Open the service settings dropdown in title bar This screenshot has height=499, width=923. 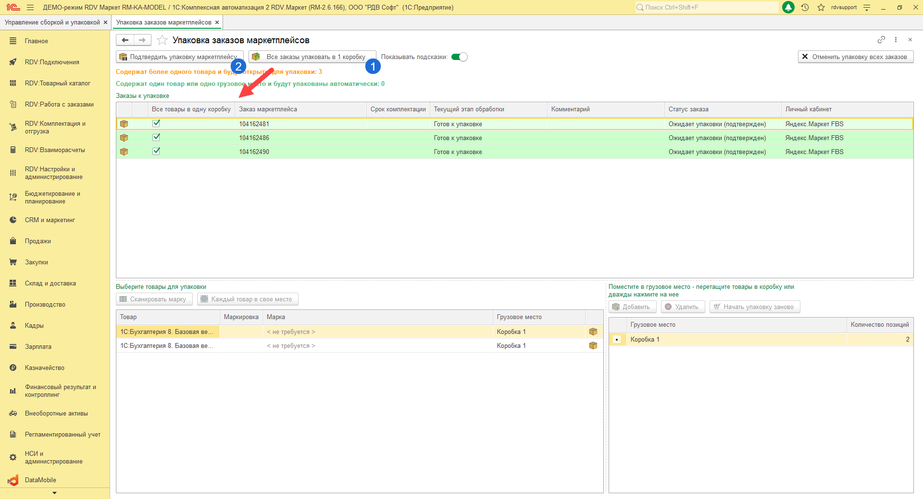pos(867,7)
